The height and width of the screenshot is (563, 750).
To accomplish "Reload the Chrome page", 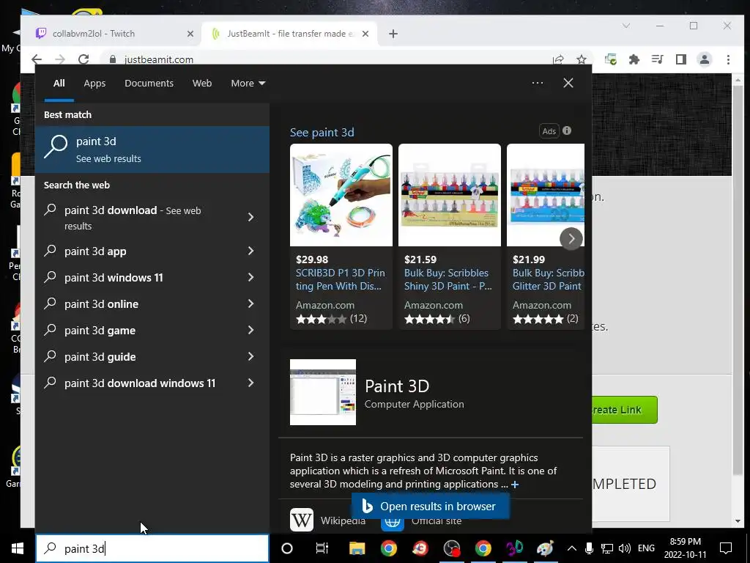I will pyautogui.click(x=83, y=59).
